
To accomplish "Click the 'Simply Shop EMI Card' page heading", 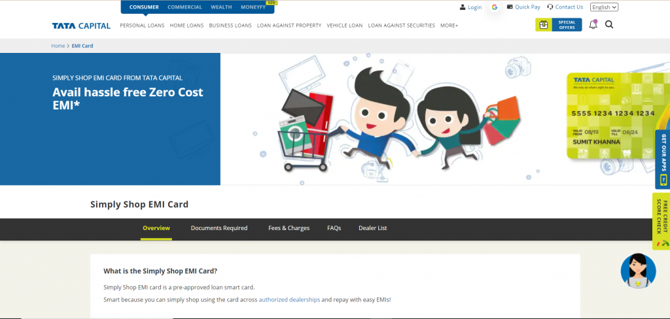I will (139, 205).
